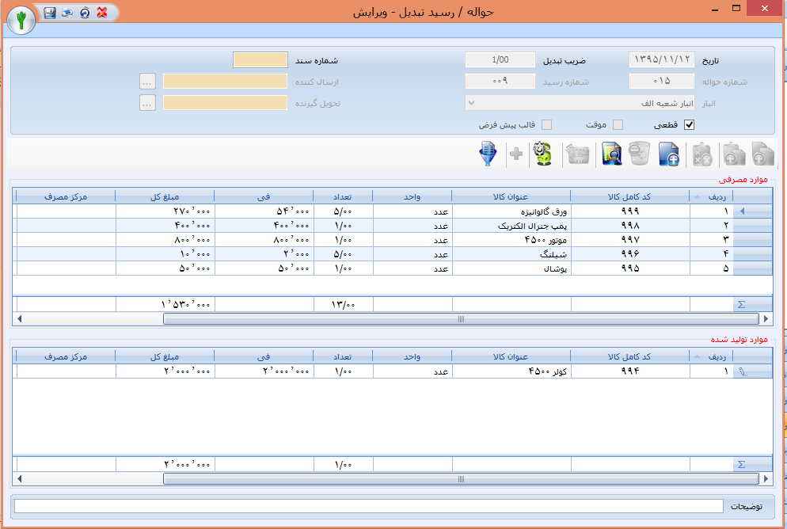Click the ۱۳/۰۰ quantity sum cell
The image size is (787, 529).
click(344, 304)
